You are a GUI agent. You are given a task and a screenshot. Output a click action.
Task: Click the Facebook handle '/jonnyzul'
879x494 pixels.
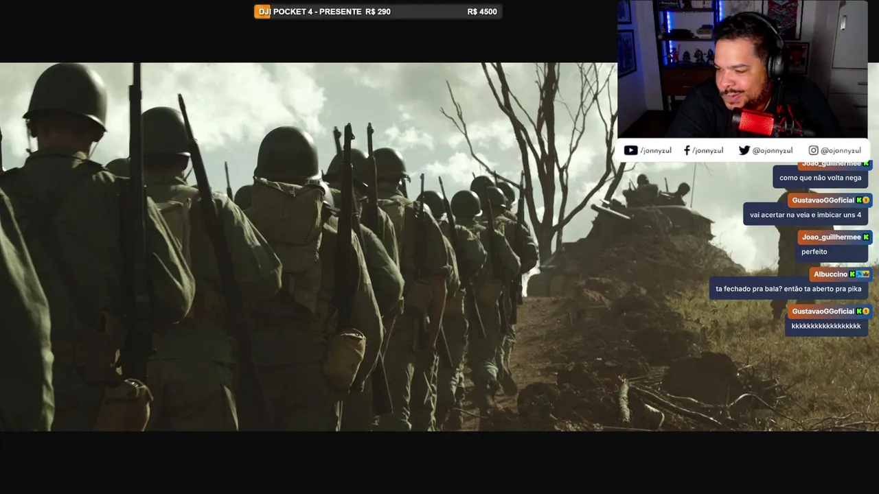point(707,150)
